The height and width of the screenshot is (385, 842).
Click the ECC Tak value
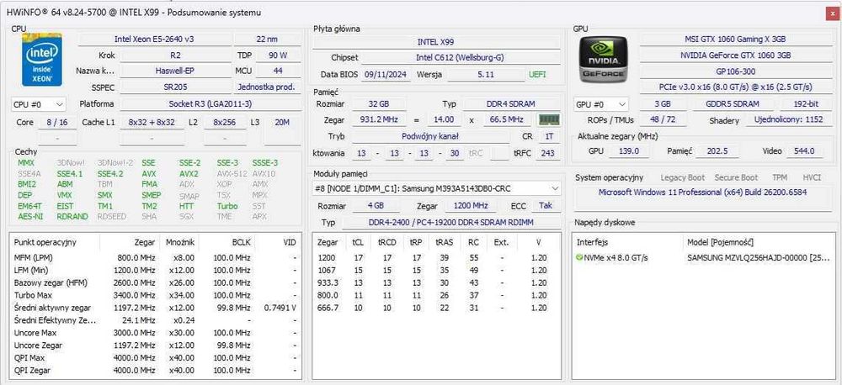click(545, 206)
